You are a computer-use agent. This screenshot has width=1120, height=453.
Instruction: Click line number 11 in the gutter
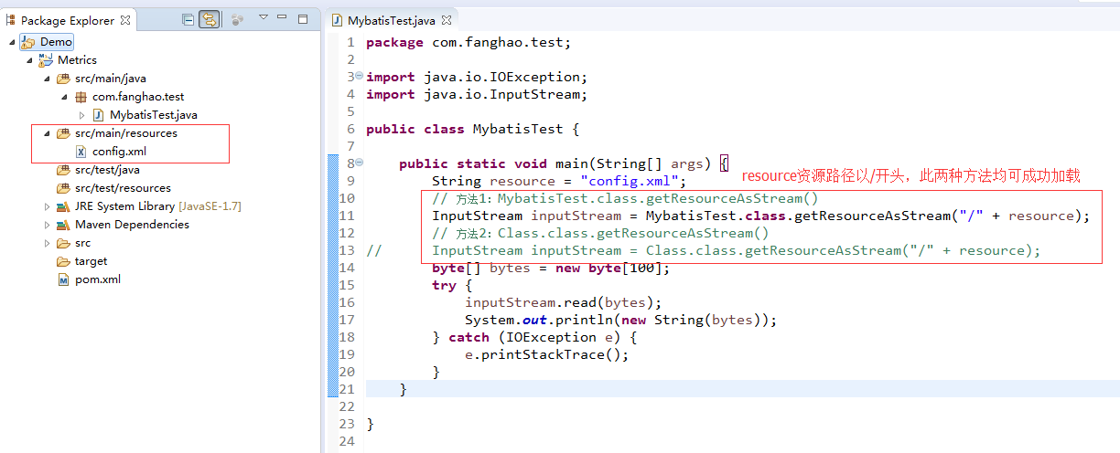(x=346, y=216)
